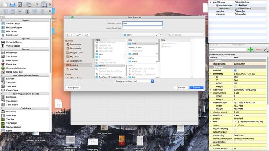Apply Lay Out in a Grid toolbar icon

tap(34, 11)
